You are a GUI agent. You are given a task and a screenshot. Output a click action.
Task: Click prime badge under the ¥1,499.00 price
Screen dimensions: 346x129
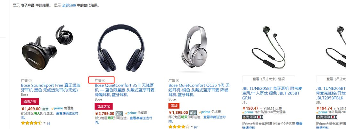[57, 108]
